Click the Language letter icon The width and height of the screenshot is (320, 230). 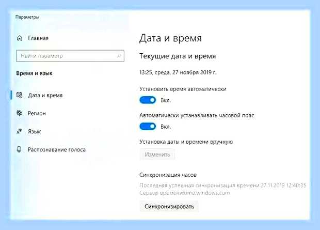[x=19, y=131]
